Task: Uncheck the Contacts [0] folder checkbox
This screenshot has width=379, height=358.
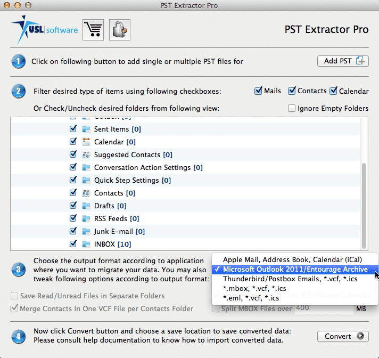Action: tap(73, 193)
